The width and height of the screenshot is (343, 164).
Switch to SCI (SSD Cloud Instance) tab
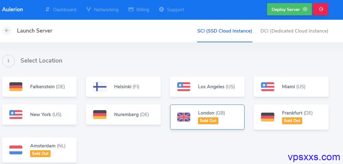[x=225, y=31]
